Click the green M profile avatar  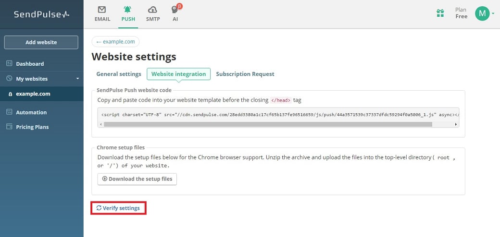[x=482, y=13]
